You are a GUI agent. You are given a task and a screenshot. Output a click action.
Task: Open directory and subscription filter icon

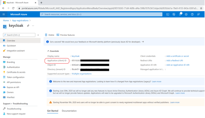coord(174,14)
